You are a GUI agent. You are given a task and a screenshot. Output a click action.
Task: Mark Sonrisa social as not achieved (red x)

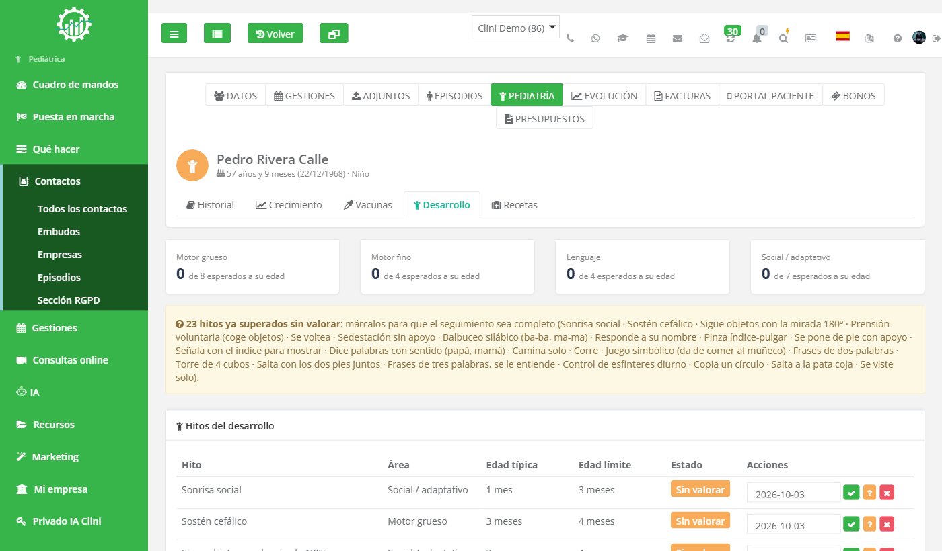pos(887,493)
